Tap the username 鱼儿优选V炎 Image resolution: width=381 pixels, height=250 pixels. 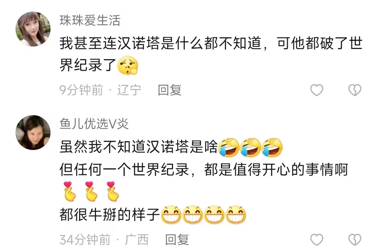(94, 124)
